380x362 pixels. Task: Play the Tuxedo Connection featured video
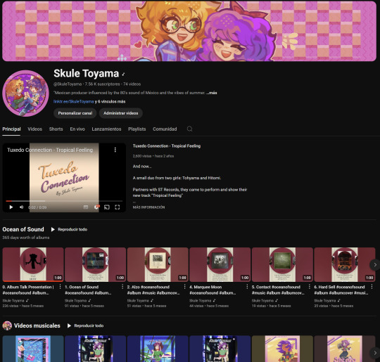click(11, 207)
